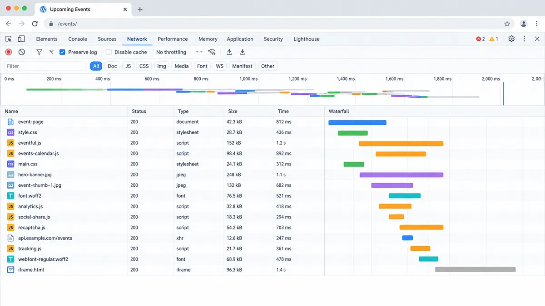
Task: Switch to the Application tab
Action: click(240, 39)
